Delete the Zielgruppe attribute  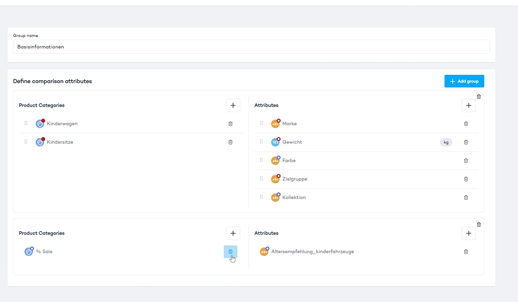pos(466,179)
